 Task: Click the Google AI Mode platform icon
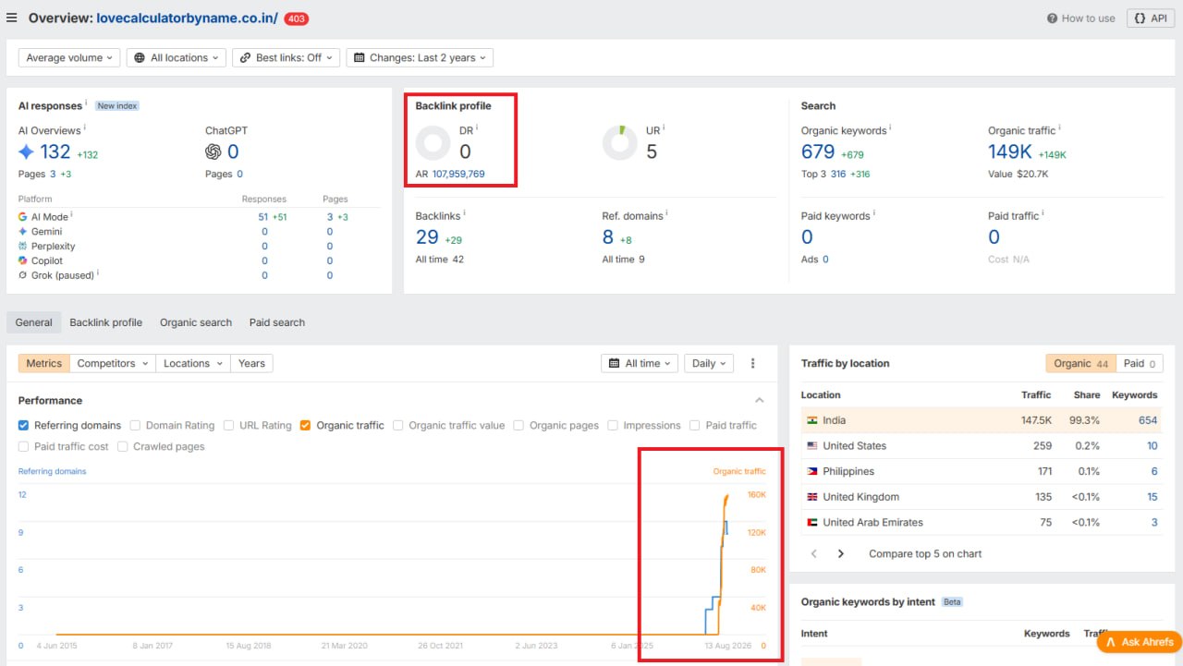[x=23, y=217]
